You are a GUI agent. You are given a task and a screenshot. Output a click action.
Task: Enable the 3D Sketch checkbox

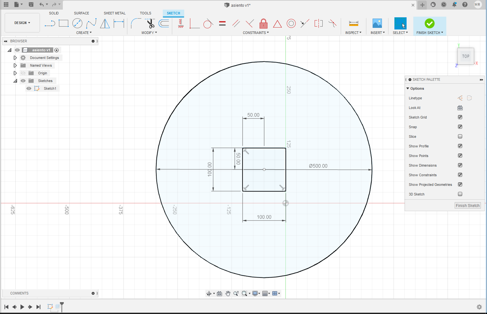460,194
